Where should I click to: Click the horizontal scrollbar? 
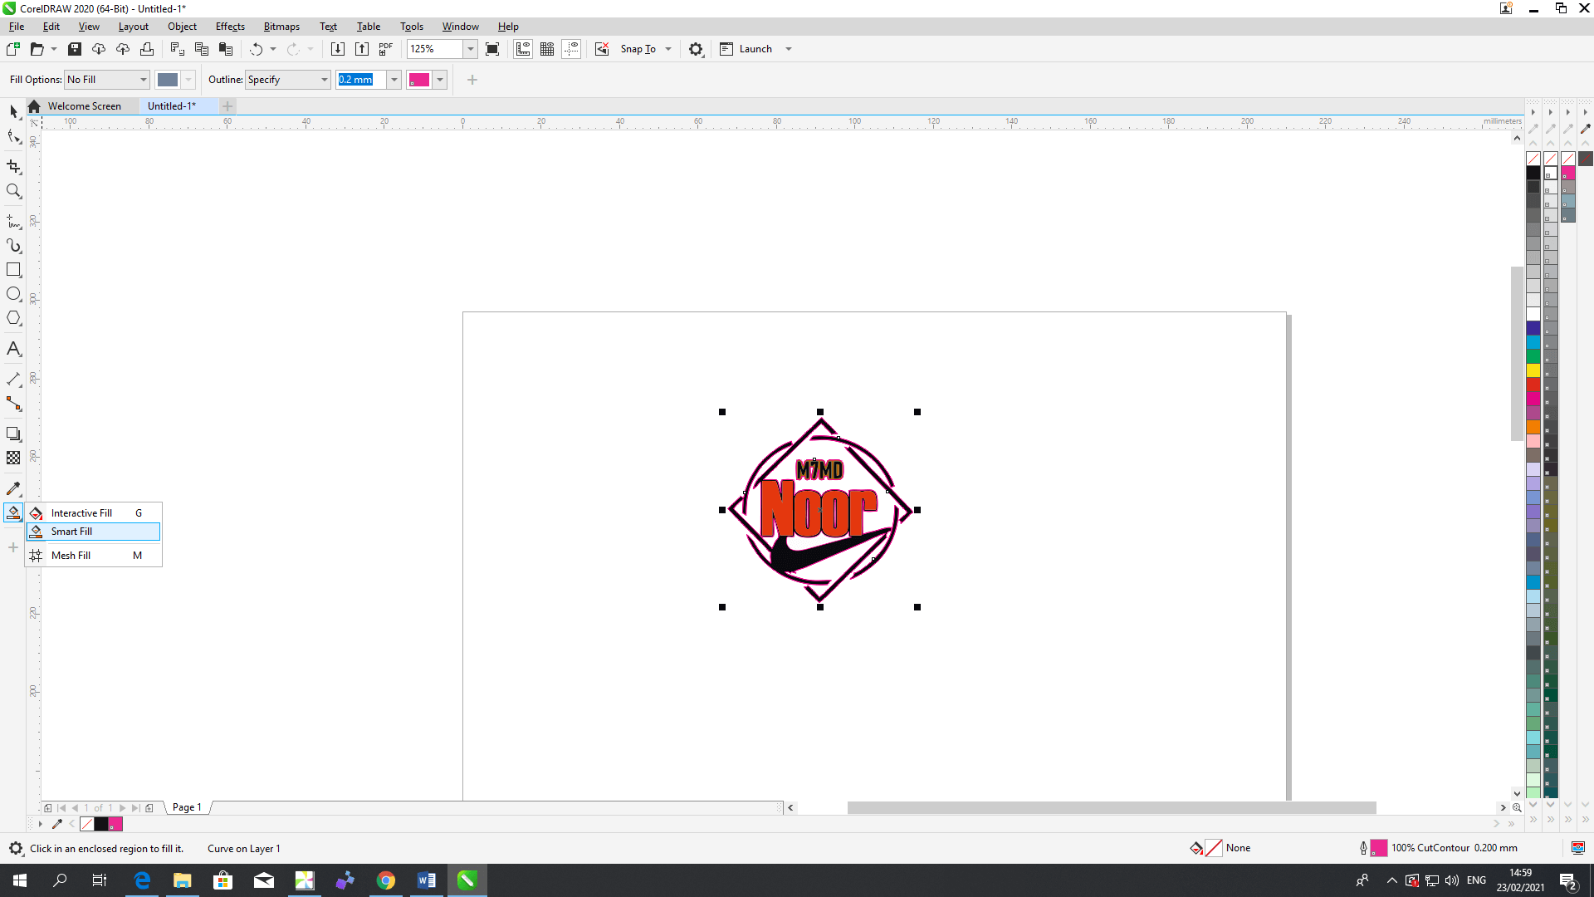[x=1111, y=807]
